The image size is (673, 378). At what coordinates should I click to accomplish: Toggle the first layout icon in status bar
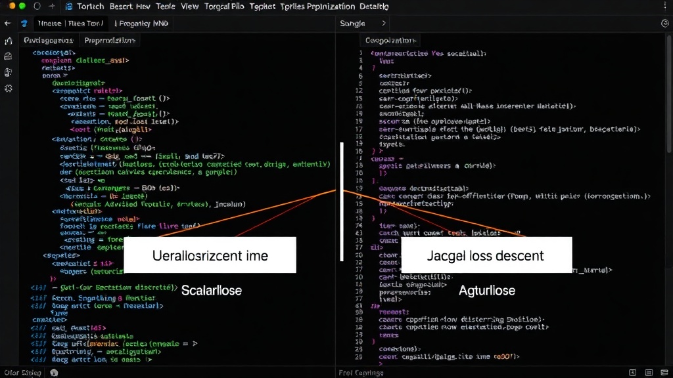pyautogui.click(x=633, y=373)
